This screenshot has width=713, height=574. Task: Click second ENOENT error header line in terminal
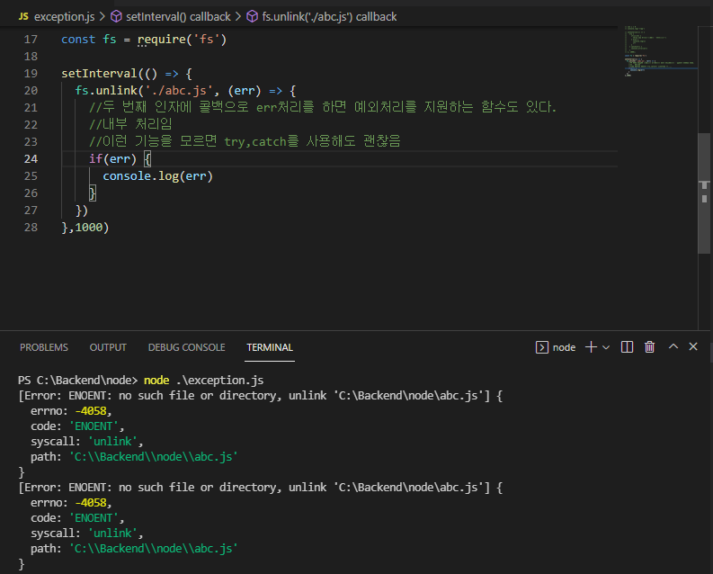(x=261, y=488)
